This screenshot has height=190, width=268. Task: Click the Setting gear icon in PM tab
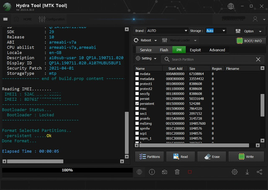point(138,58)
